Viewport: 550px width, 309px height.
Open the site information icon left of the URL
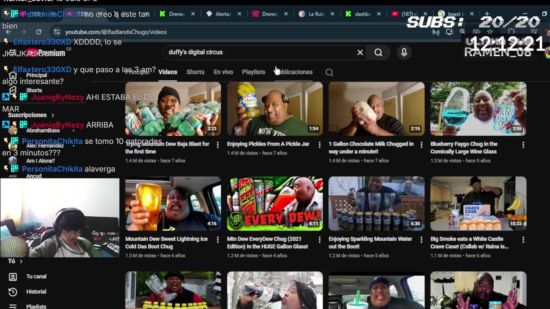tap(57, 32)
